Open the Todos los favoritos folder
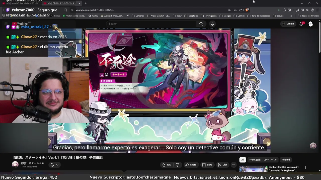 [x=308, y=16]
